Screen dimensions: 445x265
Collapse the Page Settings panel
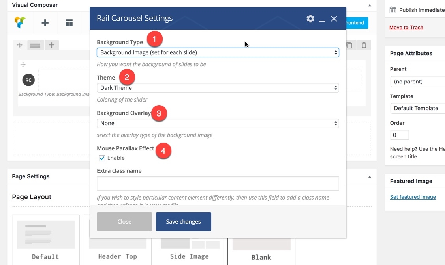(370, 177)
